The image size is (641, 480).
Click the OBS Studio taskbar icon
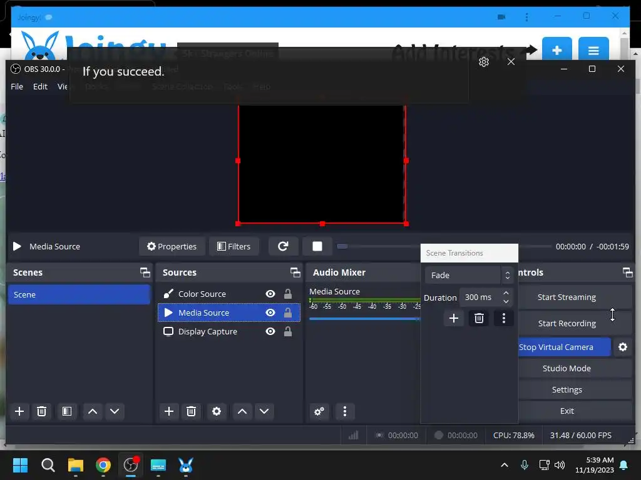[x=131, y=465]
